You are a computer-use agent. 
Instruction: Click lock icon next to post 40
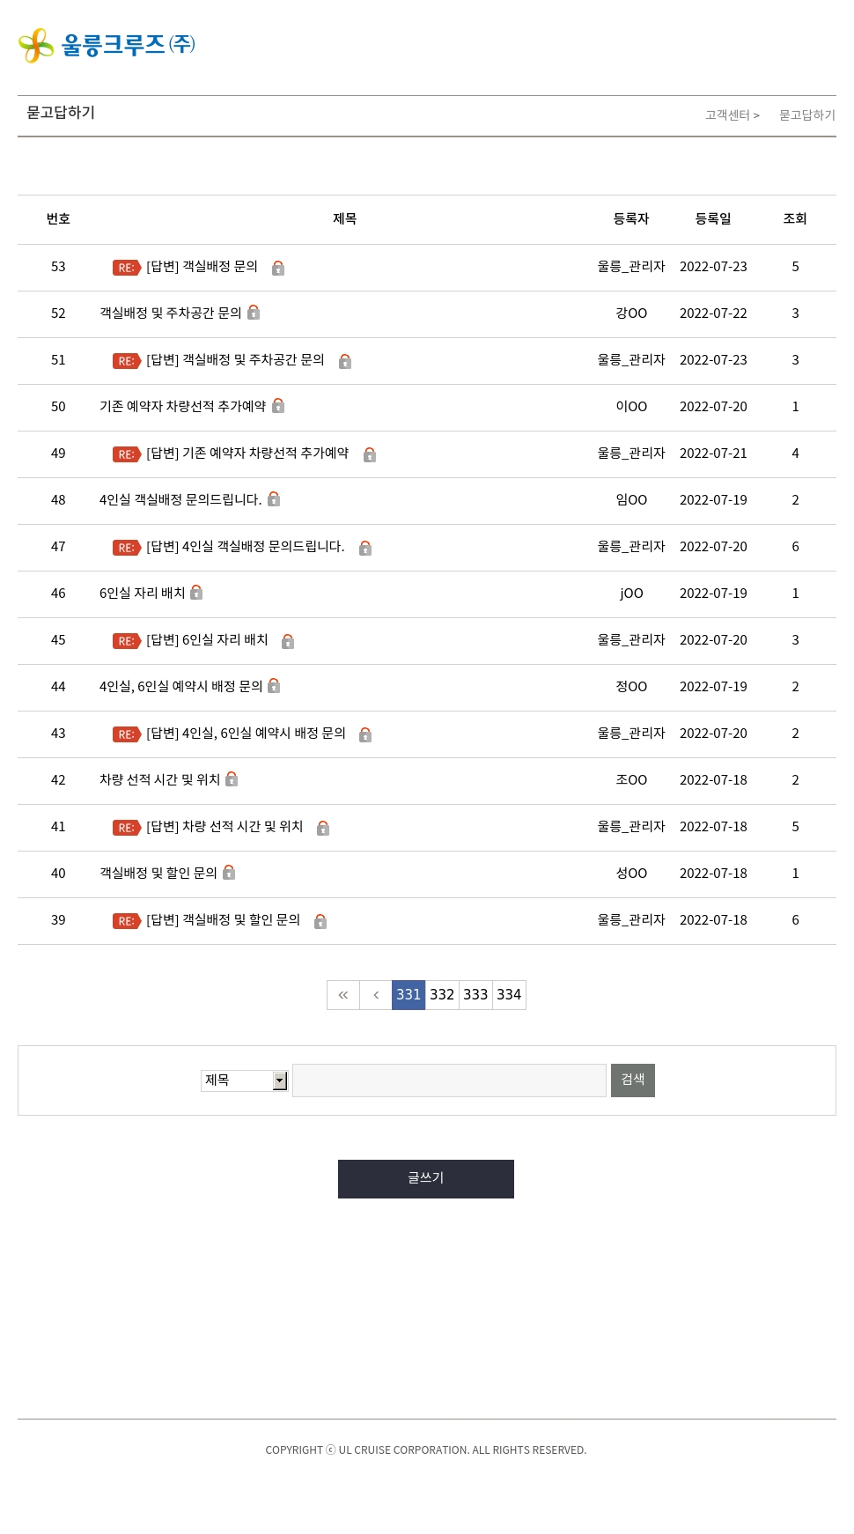coord(229,873)
